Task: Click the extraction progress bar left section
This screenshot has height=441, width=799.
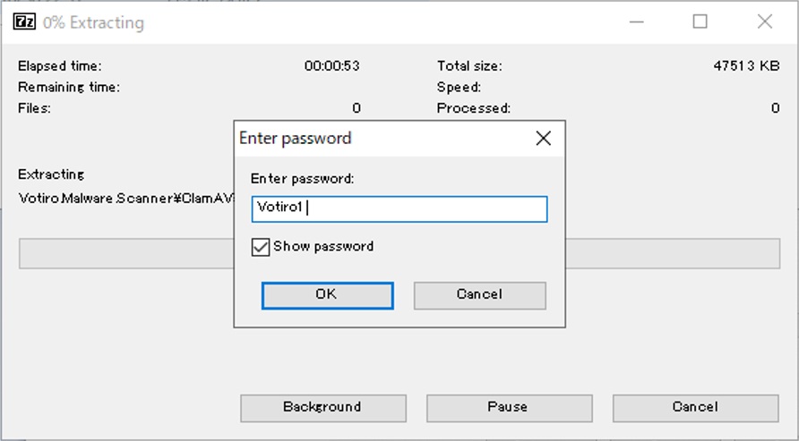Action: pos(126,253)
